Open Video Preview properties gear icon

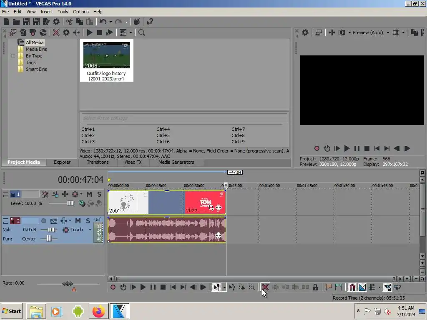click(305, 32)
